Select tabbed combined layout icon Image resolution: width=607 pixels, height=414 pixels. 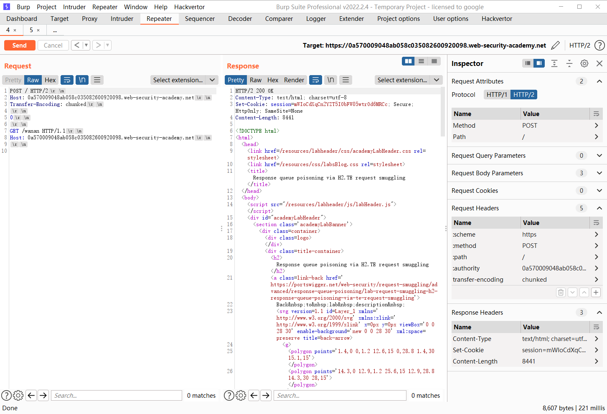click(x=434, y=61)
